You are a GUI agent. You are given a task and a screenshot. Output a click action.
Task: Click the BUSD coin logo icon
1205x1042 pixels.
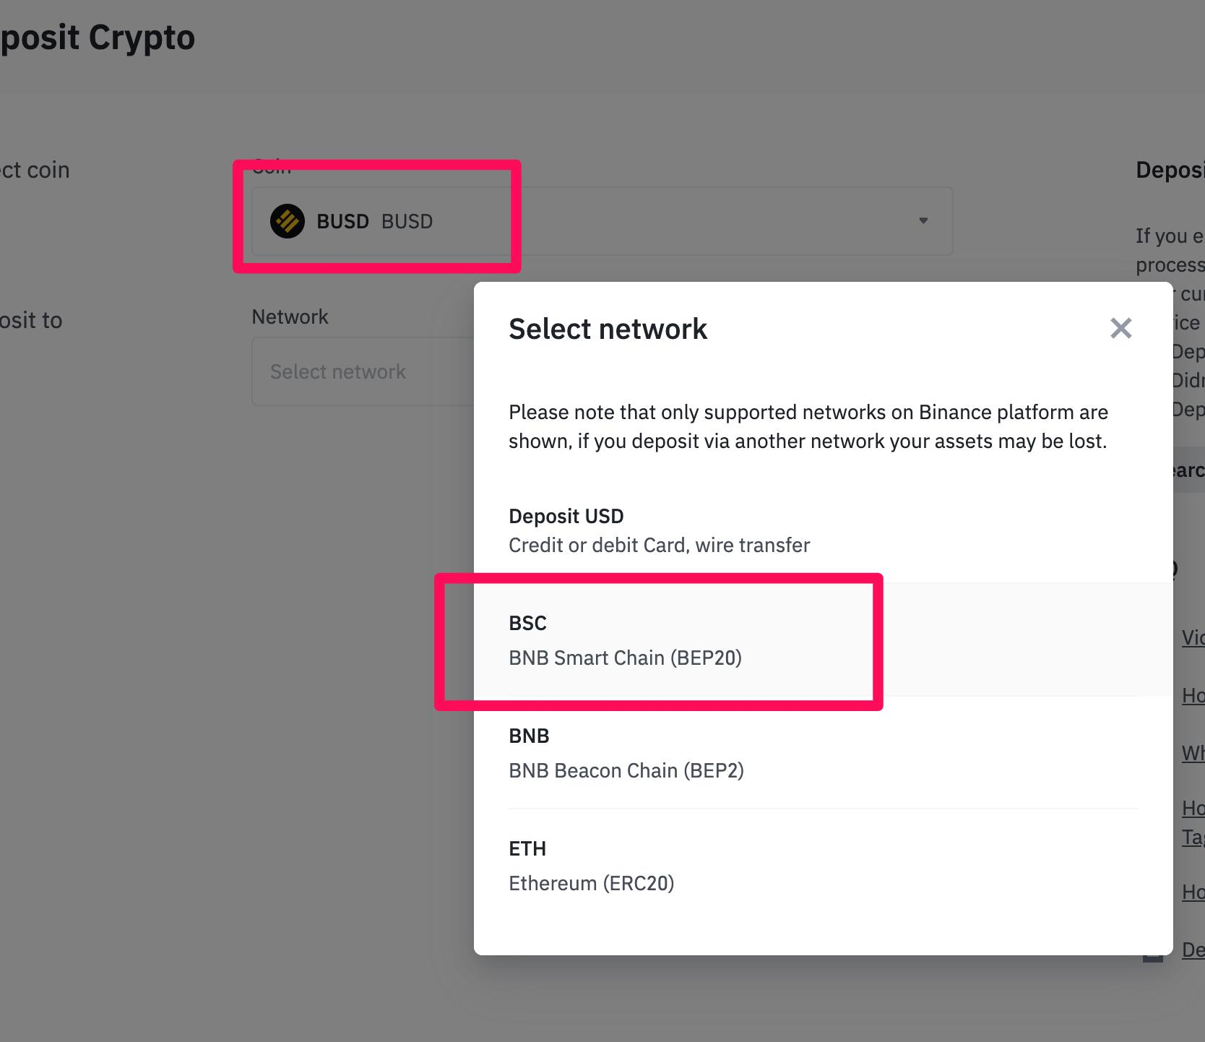(287, 221)
